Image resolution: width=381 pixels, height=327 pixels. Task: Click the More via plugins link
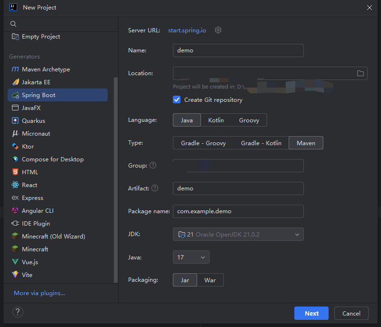(x=40, y=293)
